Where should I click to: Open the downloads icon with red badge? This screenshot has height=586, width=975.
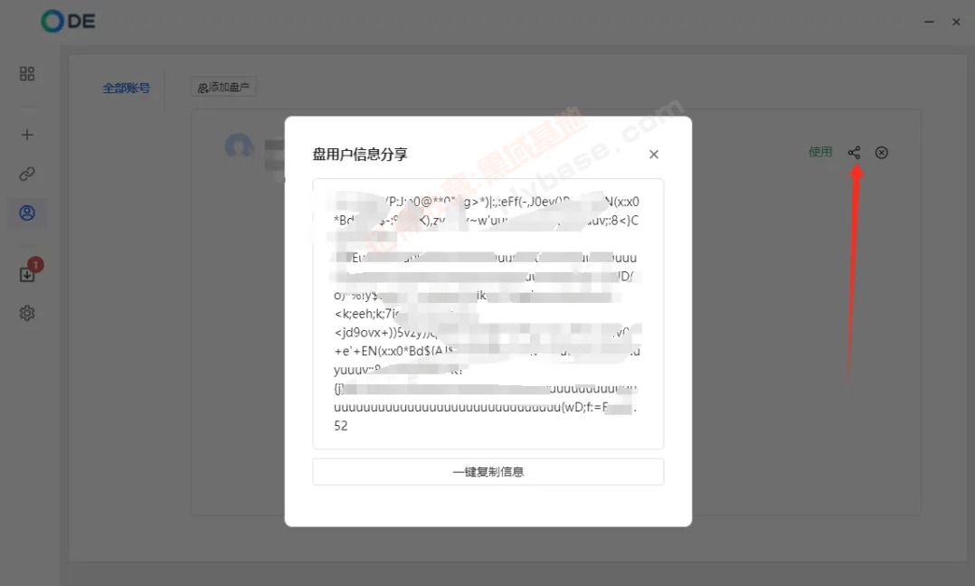click(27, 274)
